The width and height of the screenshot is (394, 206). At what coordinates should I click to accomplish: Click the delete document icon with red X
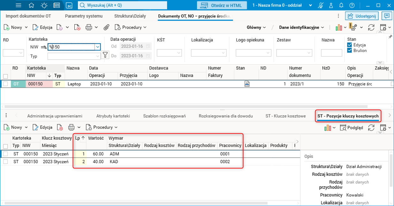[77, 27]
